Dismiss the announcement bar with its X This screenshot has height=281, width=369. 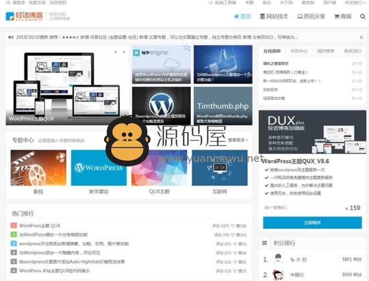coord(361,37)
